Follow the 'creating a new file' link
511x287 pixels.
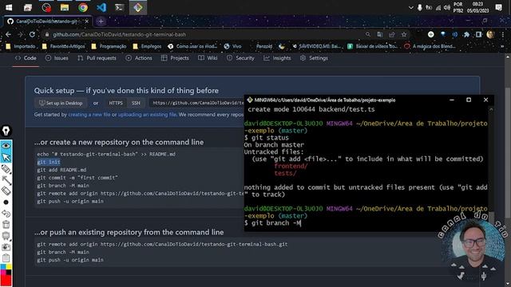tap(89, 115)
